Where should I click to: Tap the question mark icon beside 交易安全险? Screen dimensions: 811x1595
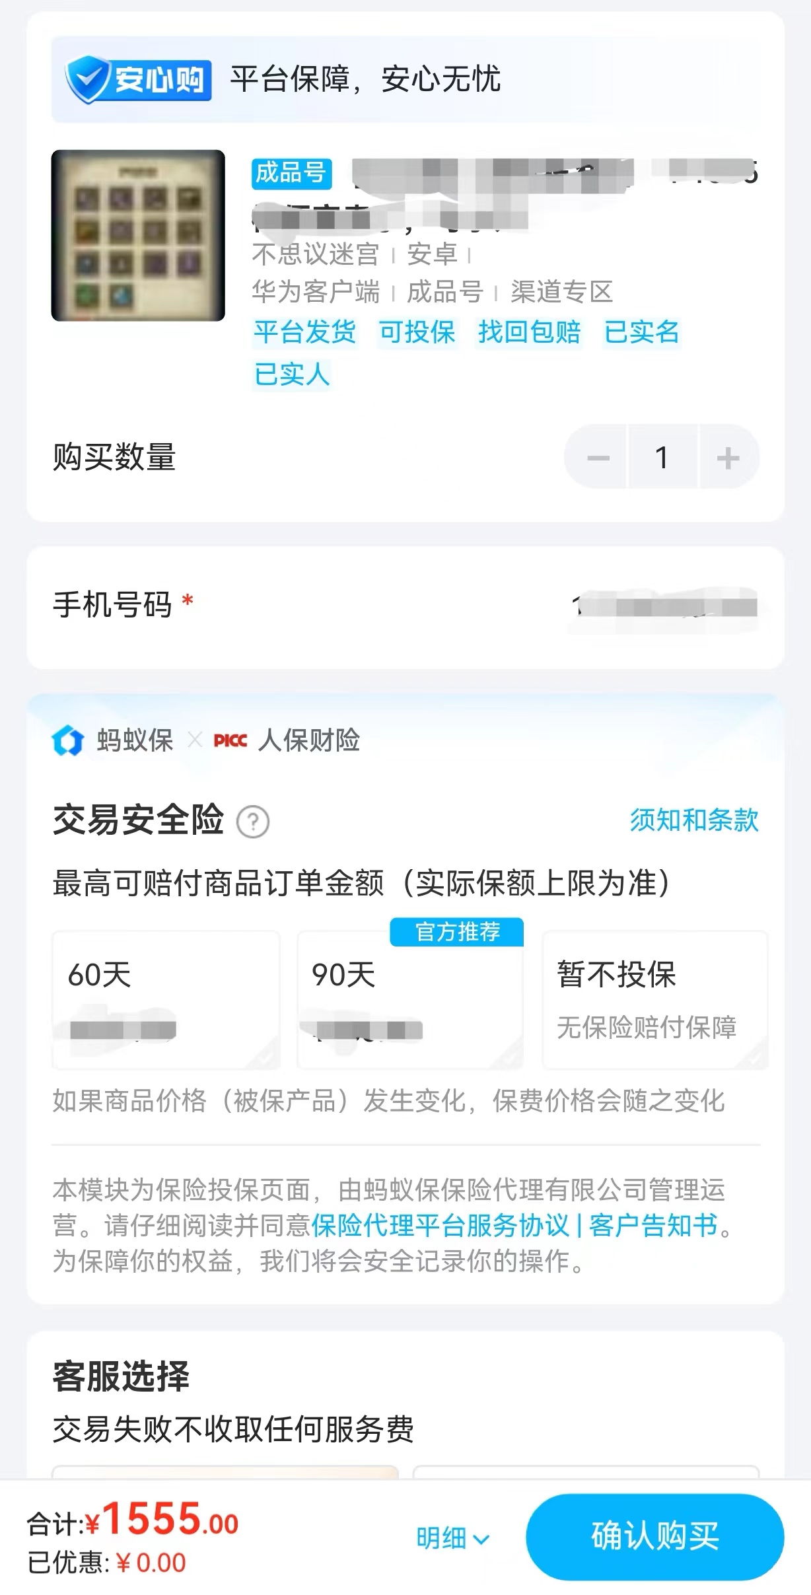tap(253, 822)
